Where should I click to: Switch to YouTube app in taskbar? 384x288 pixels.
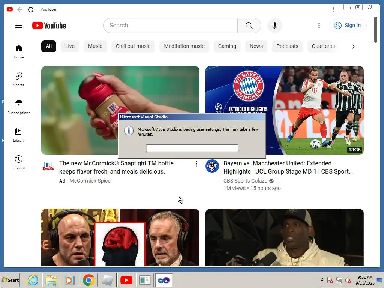pos(126,280)
